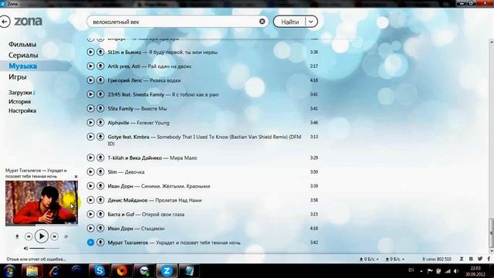Clear the search field text
Screen dimensions: 494x278
pyautogui.click(x=262, y=22)
